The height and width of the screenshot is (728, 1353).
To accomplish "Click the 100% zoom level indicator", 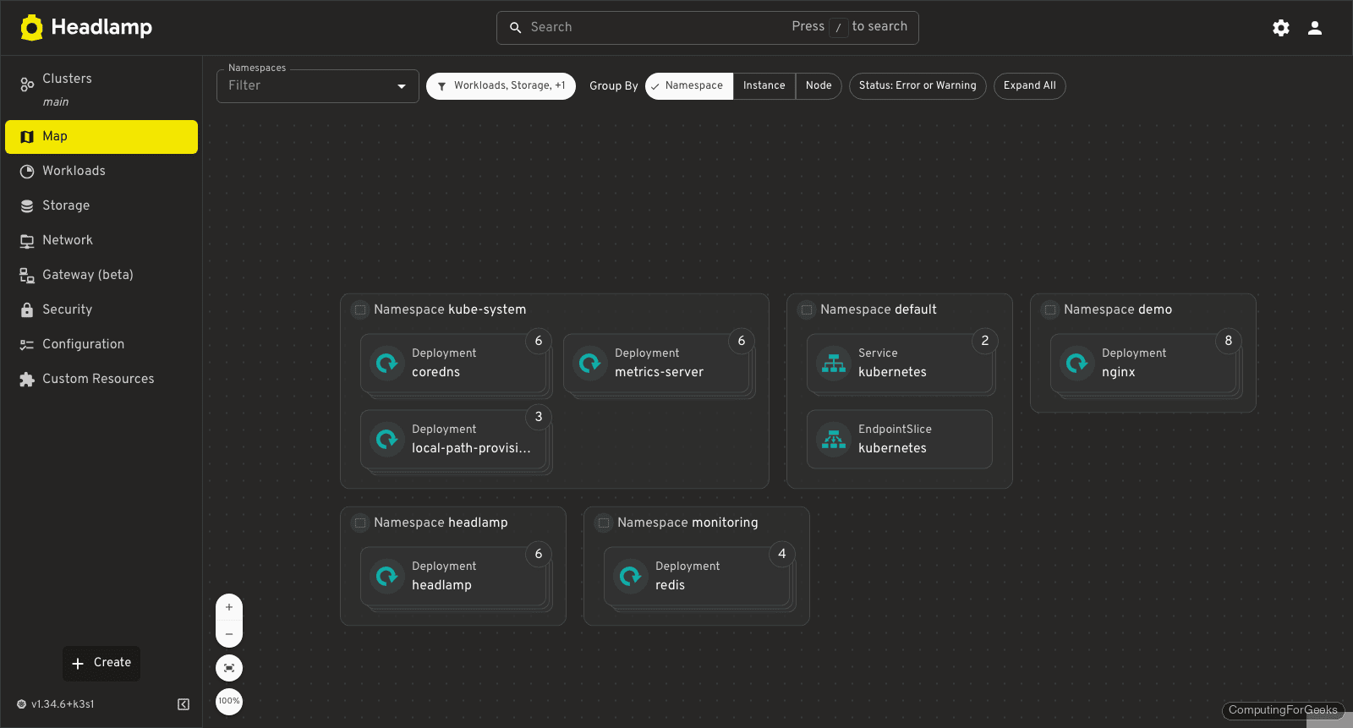I will click(229, 702).
